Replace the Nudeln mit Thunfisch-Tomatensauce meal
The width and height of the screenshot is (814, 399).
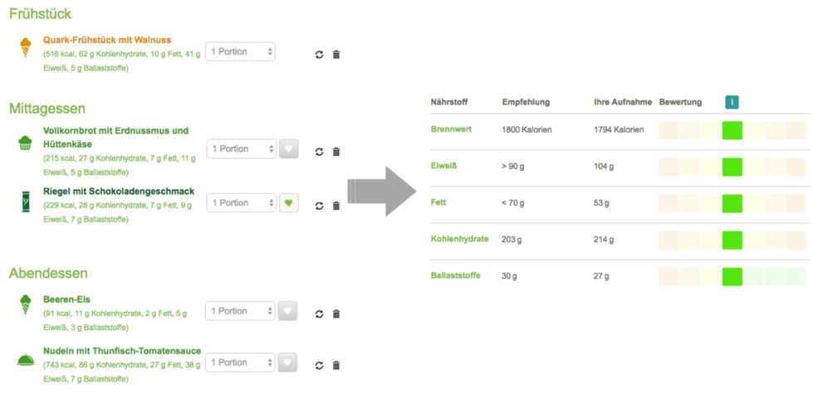[x=319, y=365]
